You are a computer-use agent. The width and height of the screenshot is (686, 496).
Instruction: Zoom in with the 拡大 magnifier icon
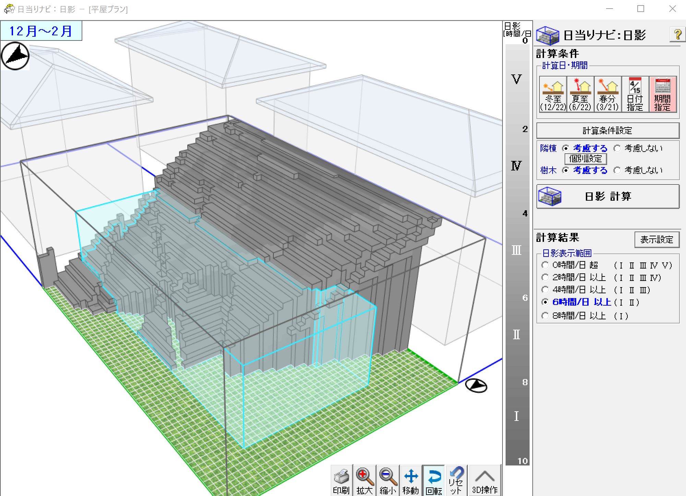364,480
